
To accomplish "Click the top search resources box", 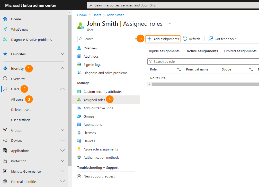I will click(x=173, y=5).
